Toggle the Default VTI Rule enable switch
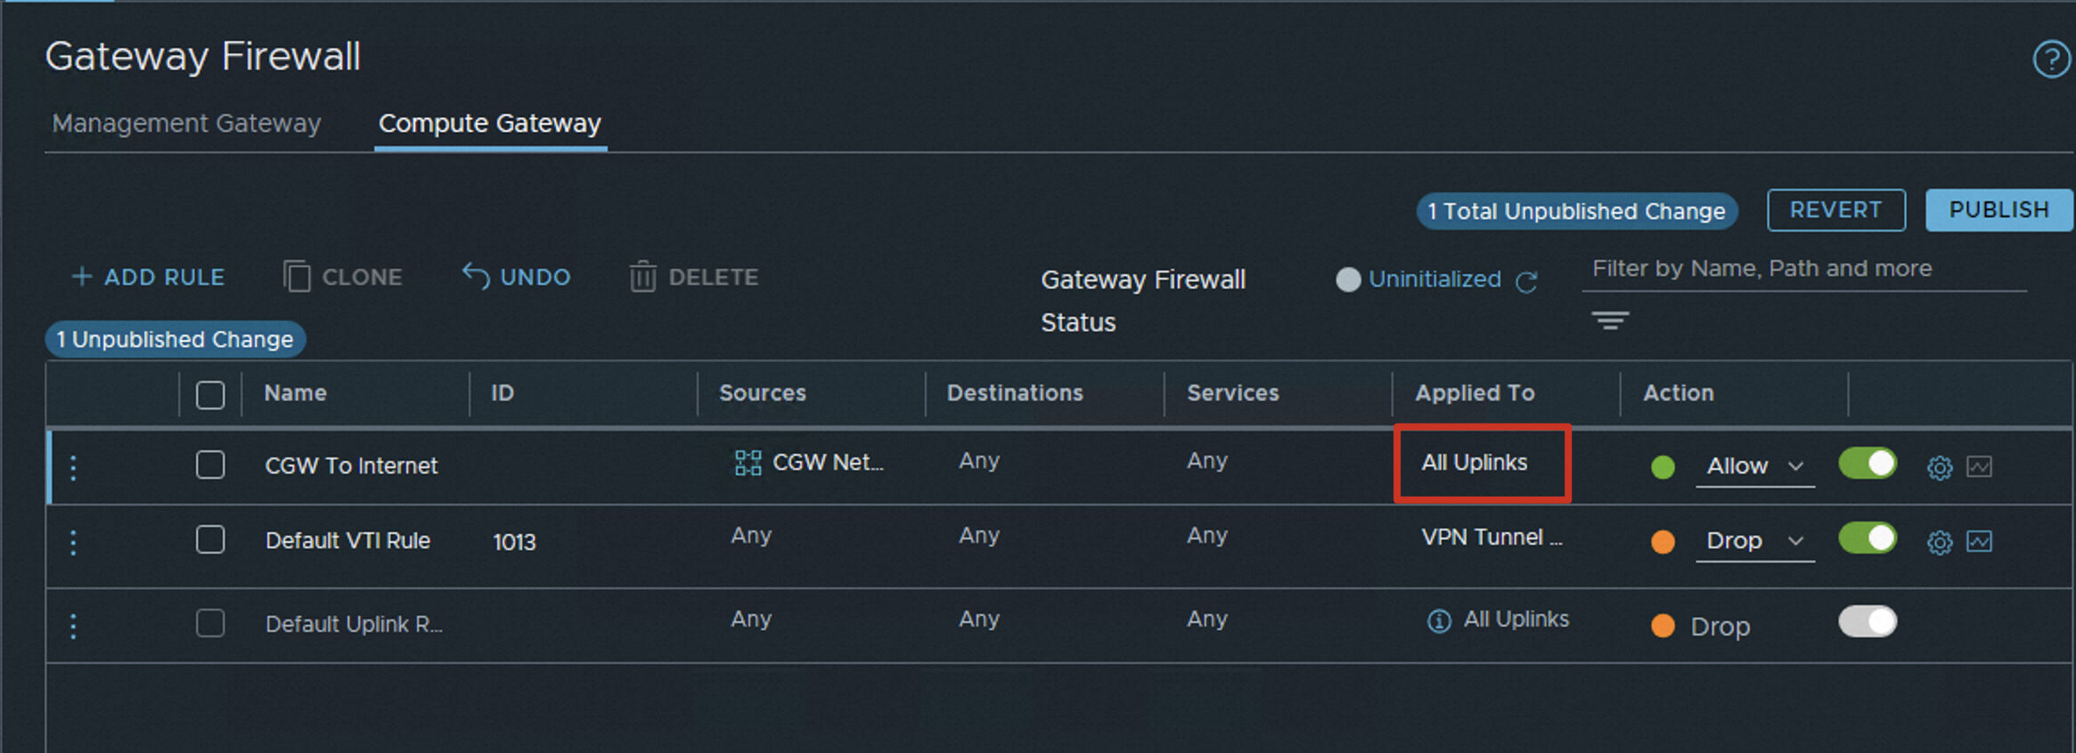Viewport: 2076px width, 753px height. pos(1868,538)
